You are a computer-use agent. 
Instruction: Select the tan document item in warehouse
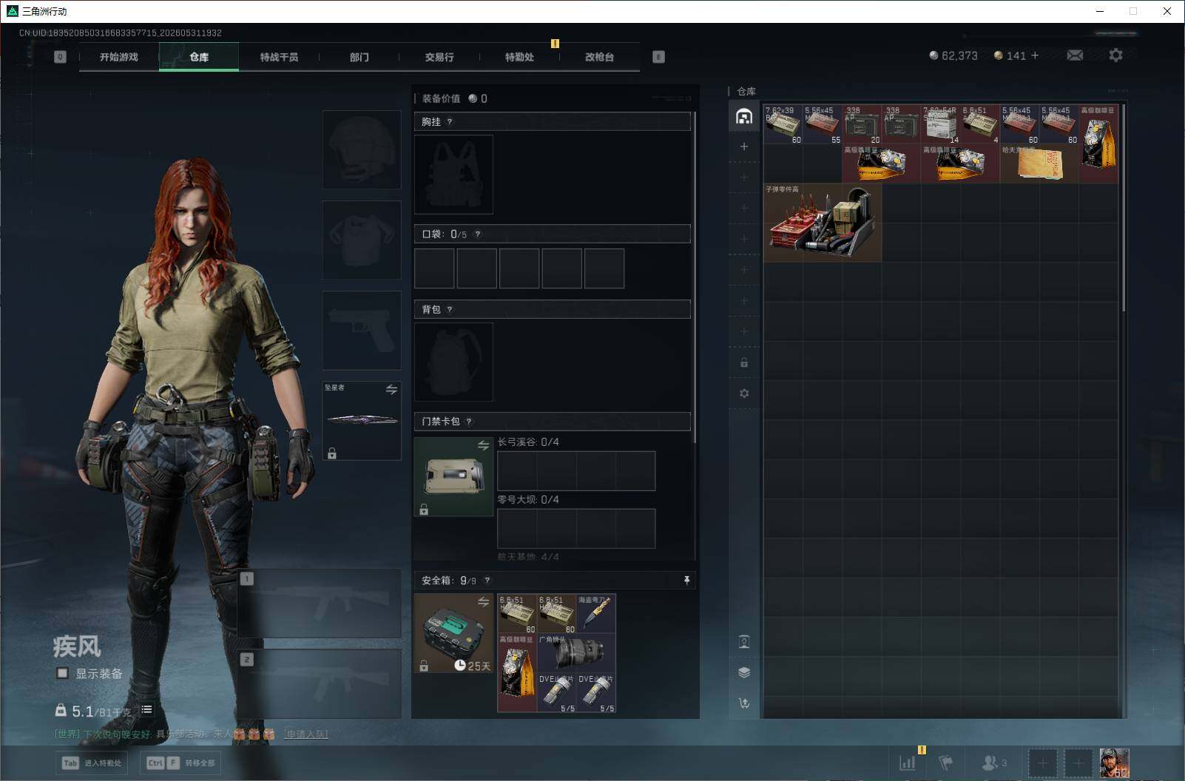[x=1039, y=163]
